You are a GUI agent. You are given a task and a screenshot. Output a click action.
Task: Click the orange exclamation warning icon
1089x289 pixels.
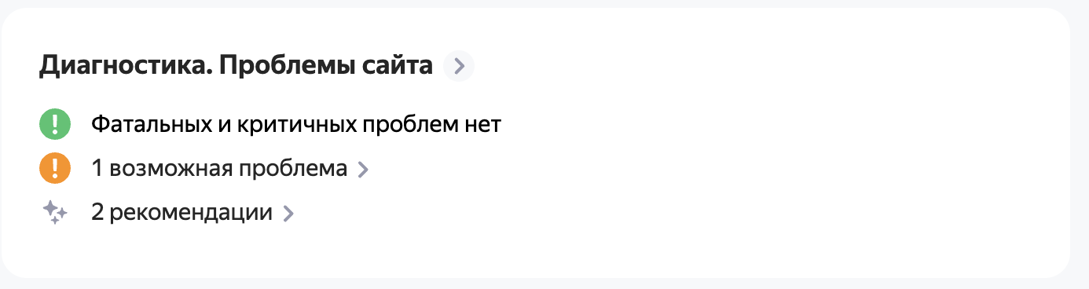point(55,168)
